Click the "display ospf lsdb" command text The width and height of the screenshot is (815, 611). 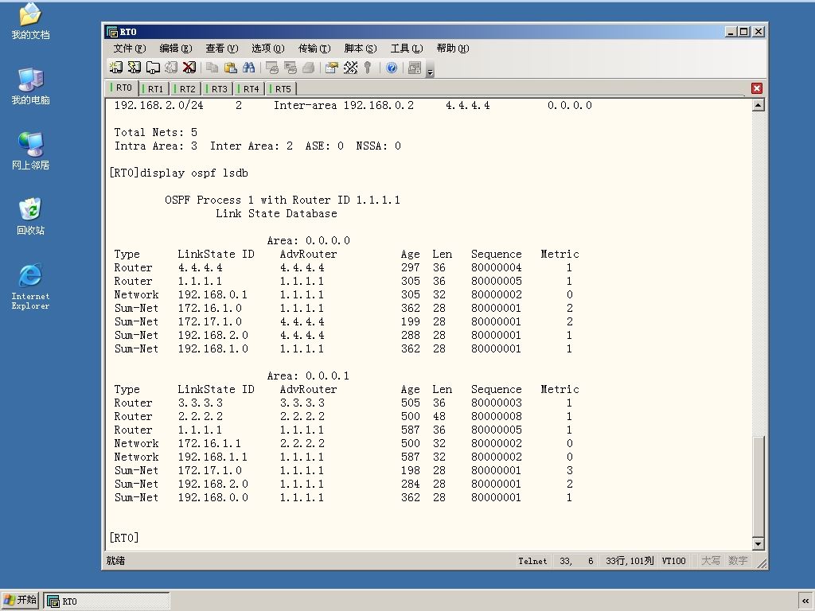tap(194, 173)
